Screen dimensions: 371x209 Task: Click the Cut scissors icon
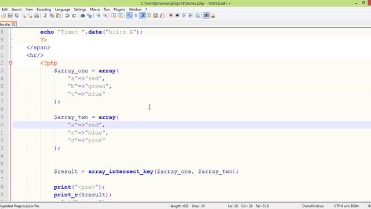coord(45,16)
